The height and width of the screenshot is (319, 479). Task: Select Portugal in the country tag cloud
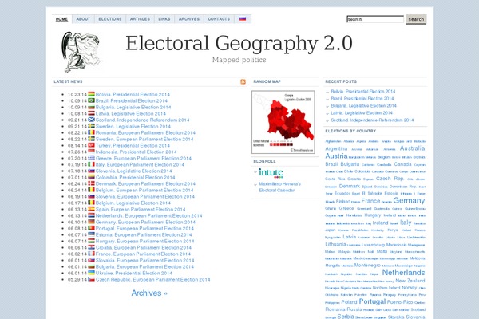372,301
